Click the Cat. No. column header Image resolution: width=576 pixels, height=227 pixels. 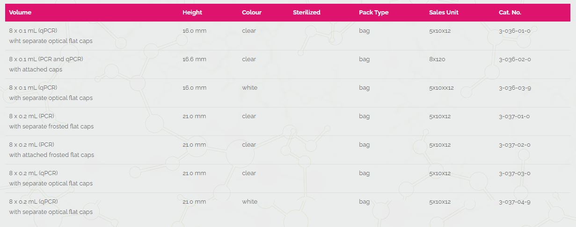pos(510,13)
